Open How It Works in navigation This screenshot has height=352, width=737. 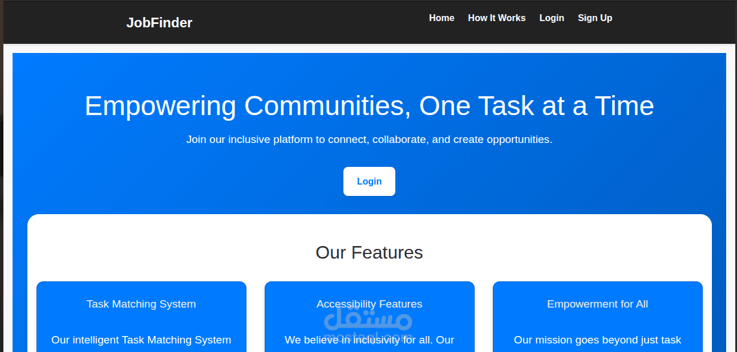tap(496, 18)
